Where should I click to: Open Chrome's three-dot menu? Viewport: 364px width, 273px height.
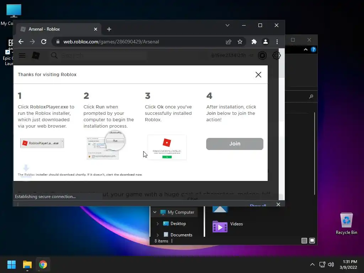(277, 42)
